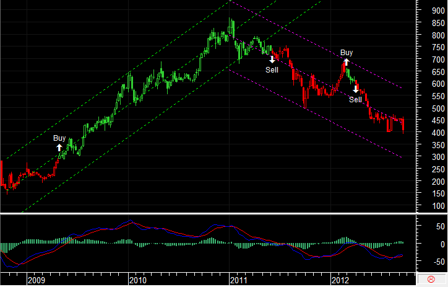Image resolution: width=448 pixels, height=287 pixels.
Task: Click the red sad face icon
Action: [x=431, y=279]
